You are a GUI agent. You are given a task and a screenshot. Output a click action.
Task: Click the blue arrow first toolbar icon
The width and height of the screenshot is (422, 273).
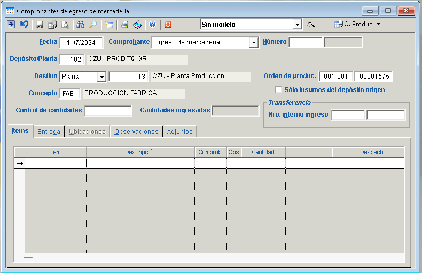(x=11, y=25)
